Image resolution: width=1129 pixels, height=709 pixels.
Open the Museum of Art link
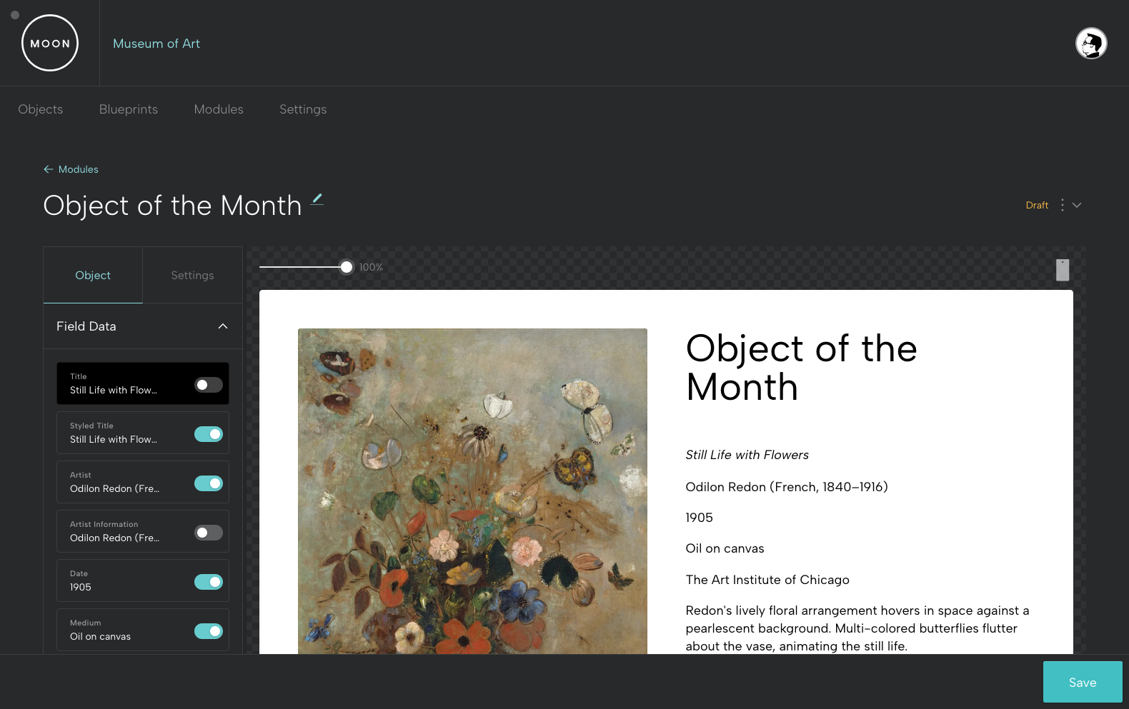pos(156,44)
